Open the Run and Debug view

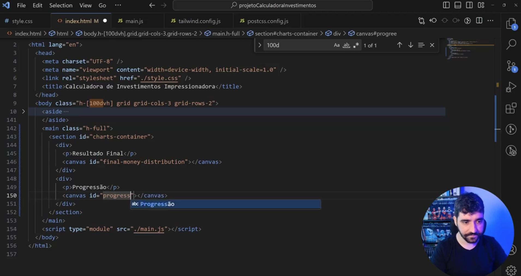511,87
